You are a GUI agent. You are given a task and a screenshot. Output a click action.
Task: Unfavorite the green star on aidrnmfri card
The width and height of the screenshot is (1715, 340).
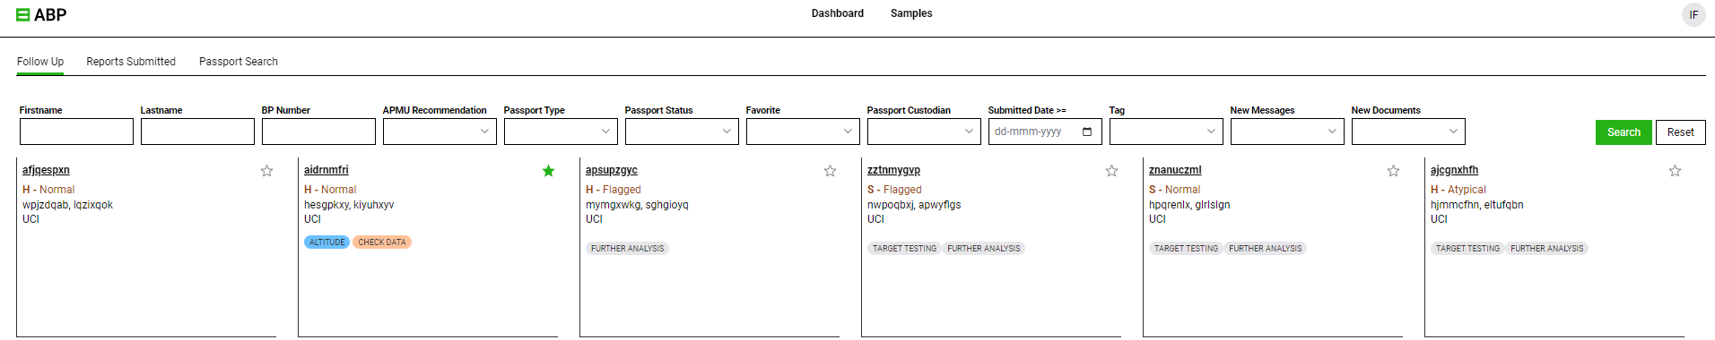[548, 171]
